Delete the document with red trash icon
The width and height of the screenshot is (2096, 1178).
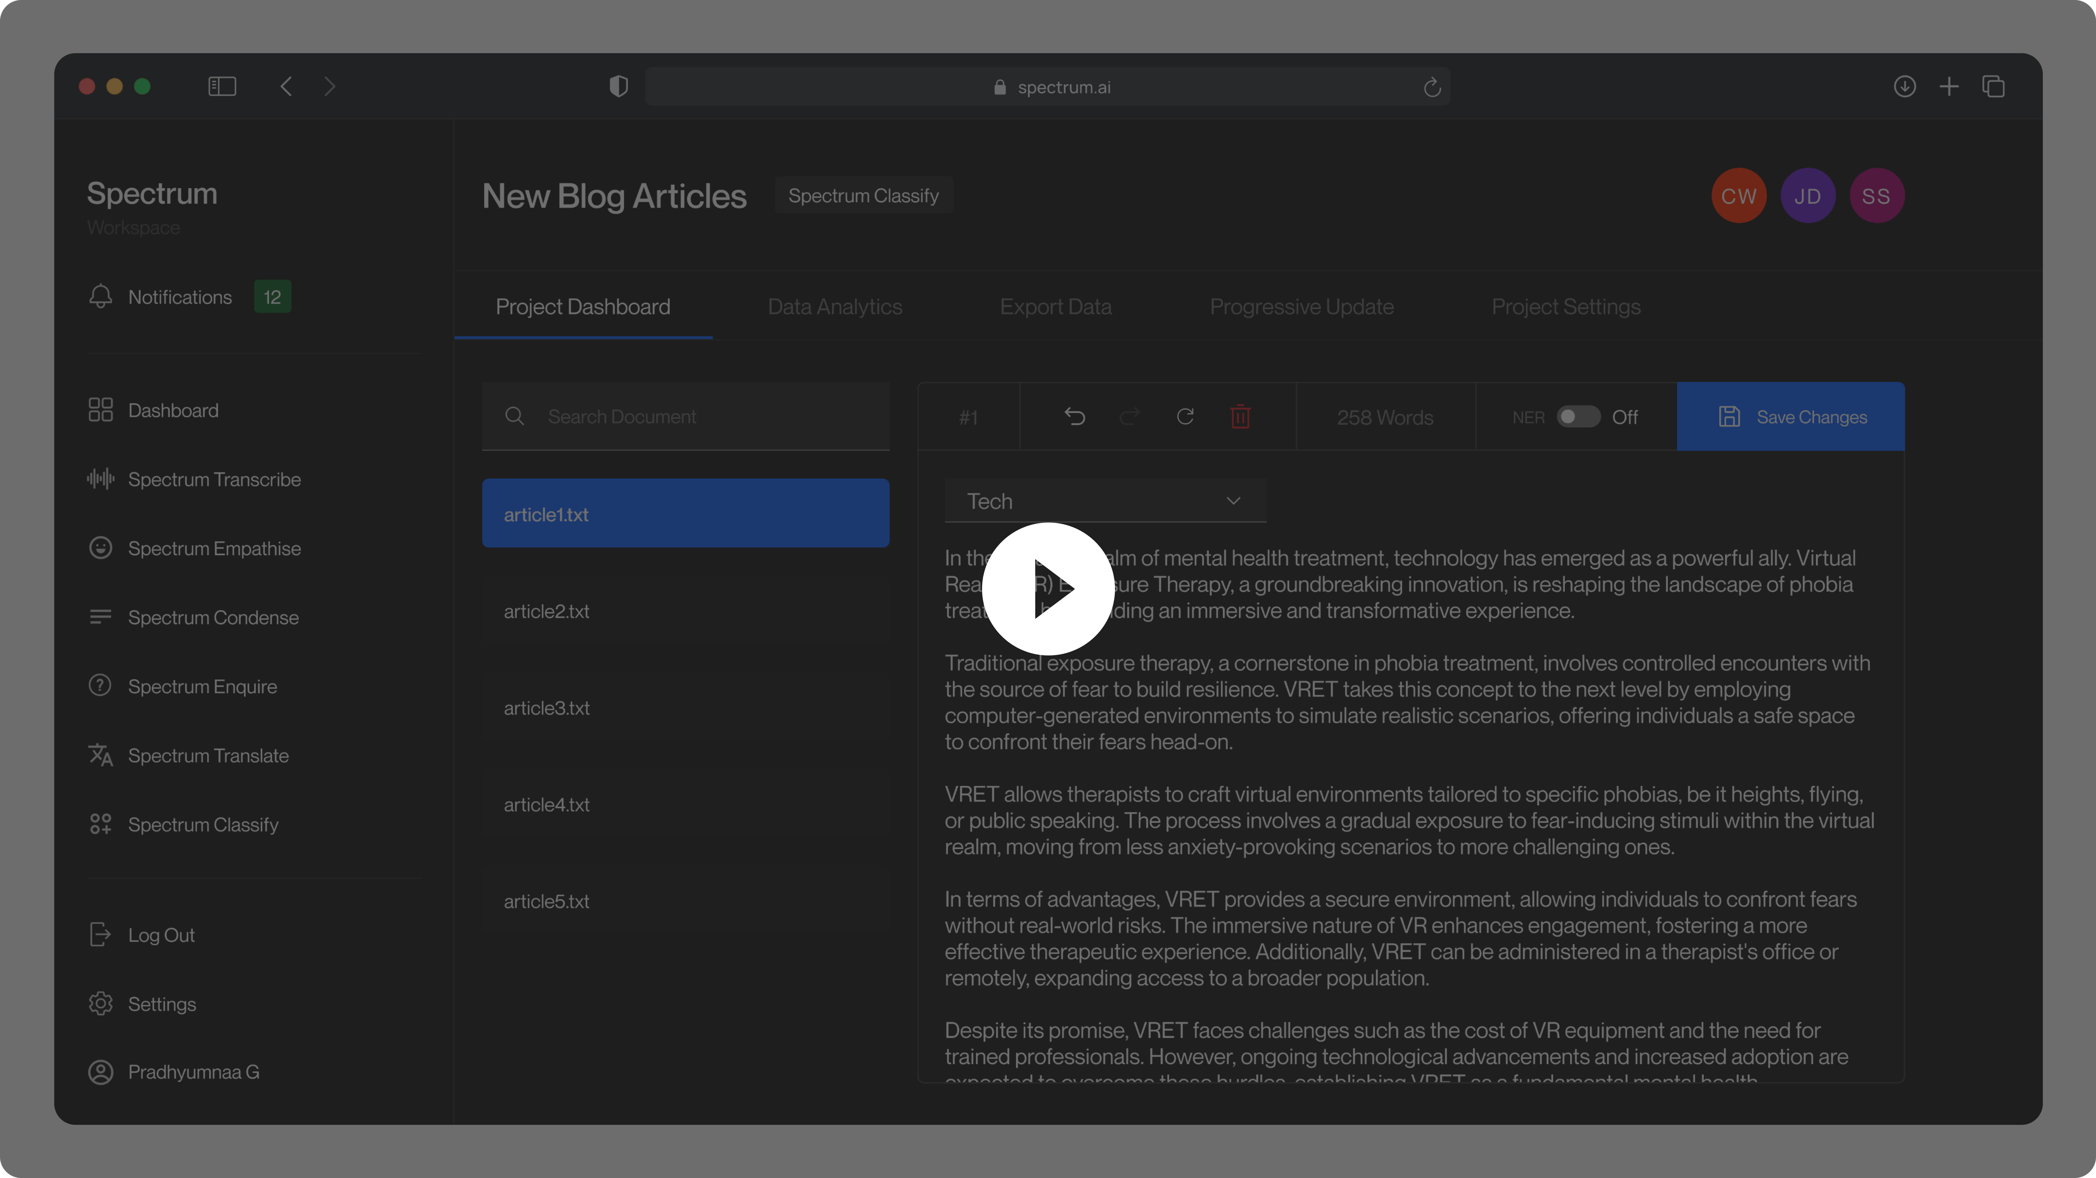click(x=1240, y=416)
